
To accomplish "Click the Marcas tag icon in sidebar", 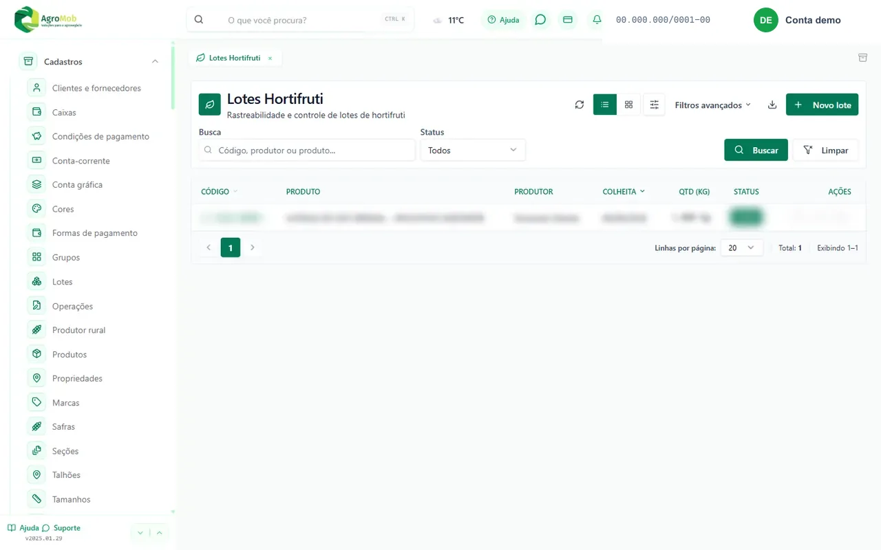I will click(36, 402).
